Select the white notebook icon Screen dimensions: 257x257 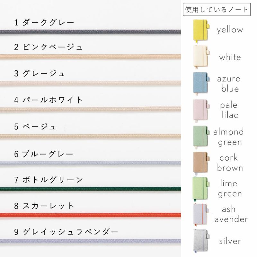click(200, 57)
